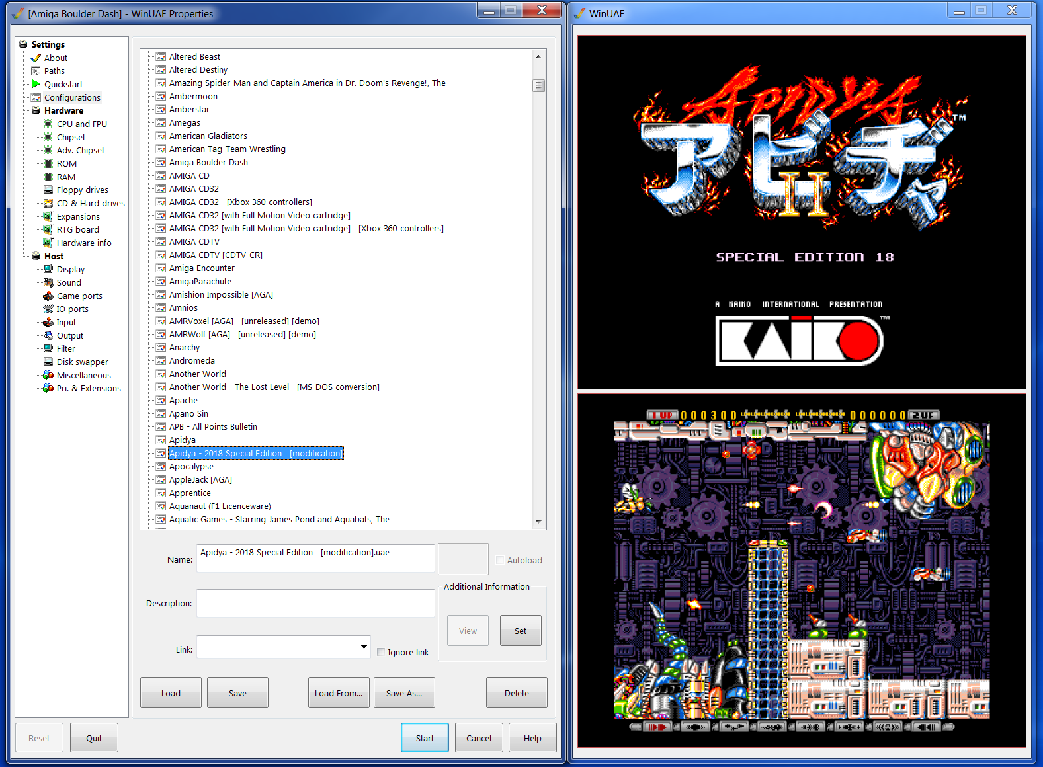Start the emulation with Start button

[x=425, y=738]
